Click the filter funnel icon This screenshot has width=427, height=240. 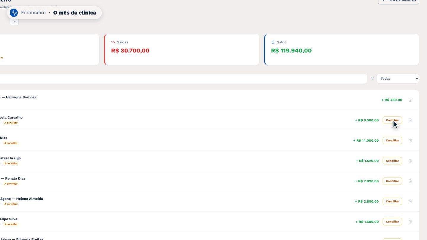pos(372,79)
